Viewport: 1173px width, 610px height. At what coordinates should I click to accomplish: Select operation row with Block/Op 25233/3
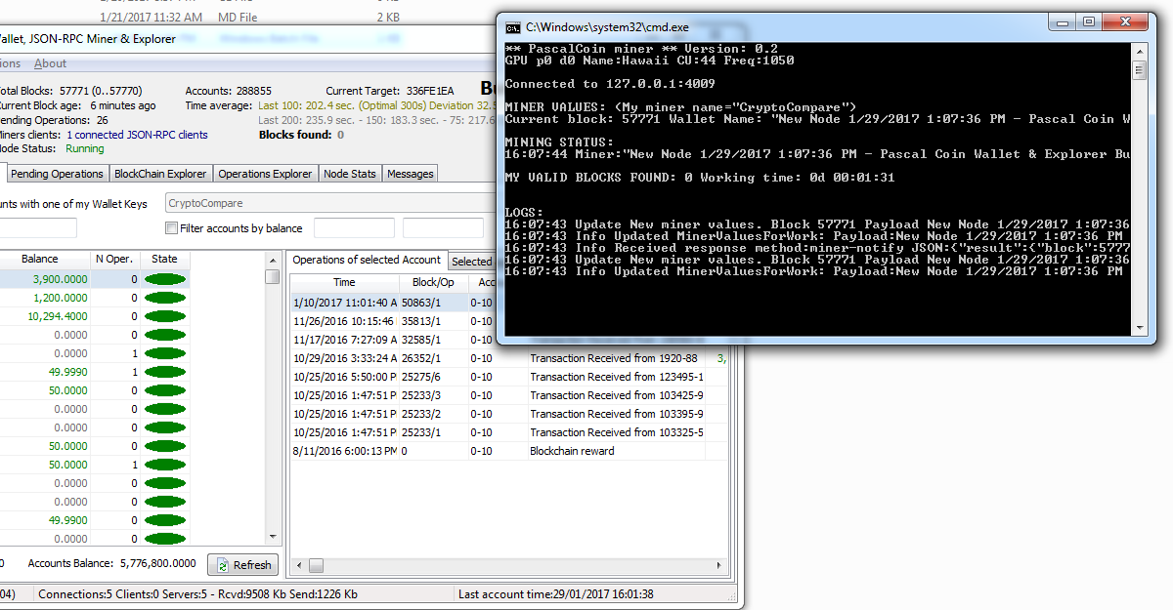[510, 395]
